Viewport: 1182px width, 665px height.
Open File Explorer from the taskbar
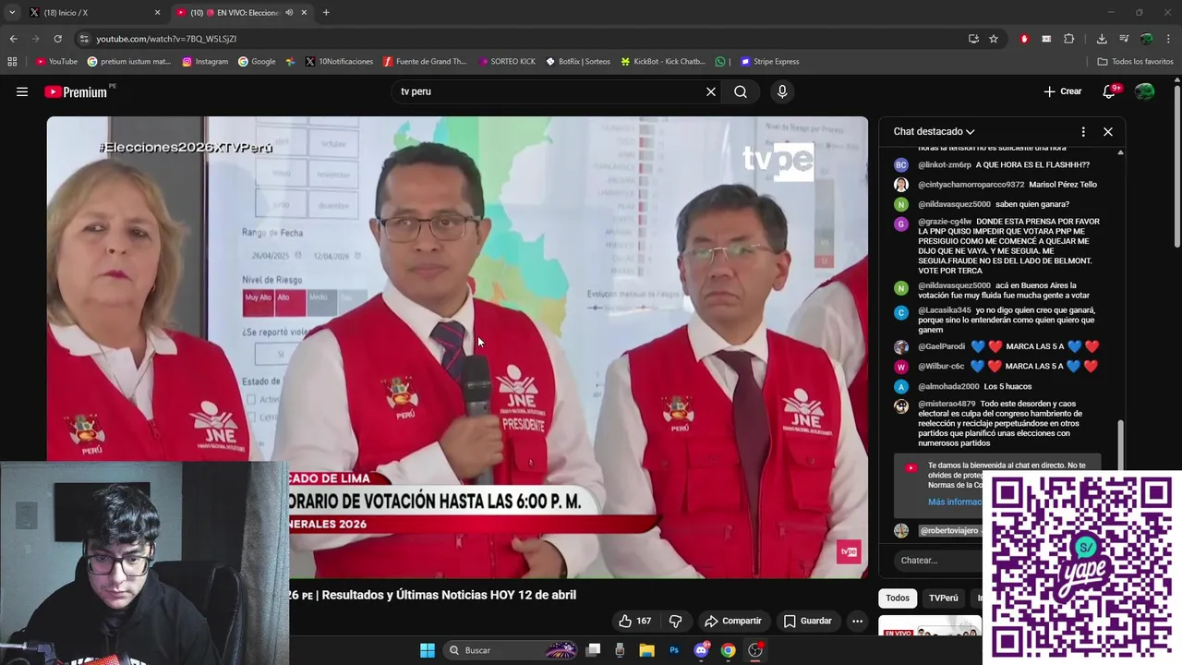click(646, 650)
